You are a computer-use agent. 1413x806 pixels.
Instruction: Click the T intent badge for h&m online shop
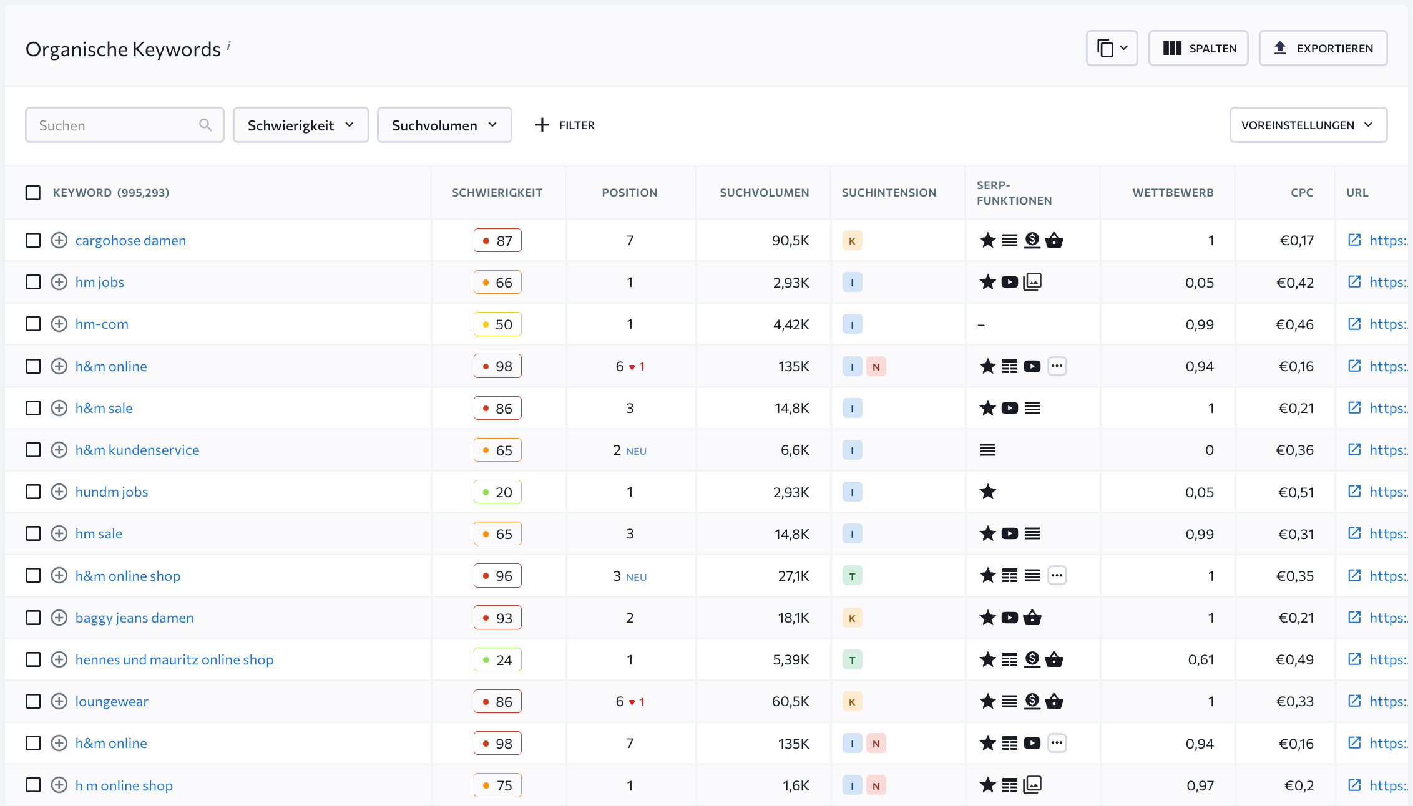852,575
